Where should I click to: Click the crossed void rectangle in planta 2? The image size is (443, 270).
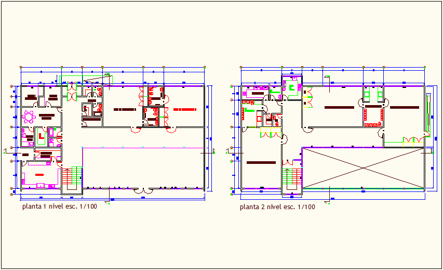click(364, 168)
